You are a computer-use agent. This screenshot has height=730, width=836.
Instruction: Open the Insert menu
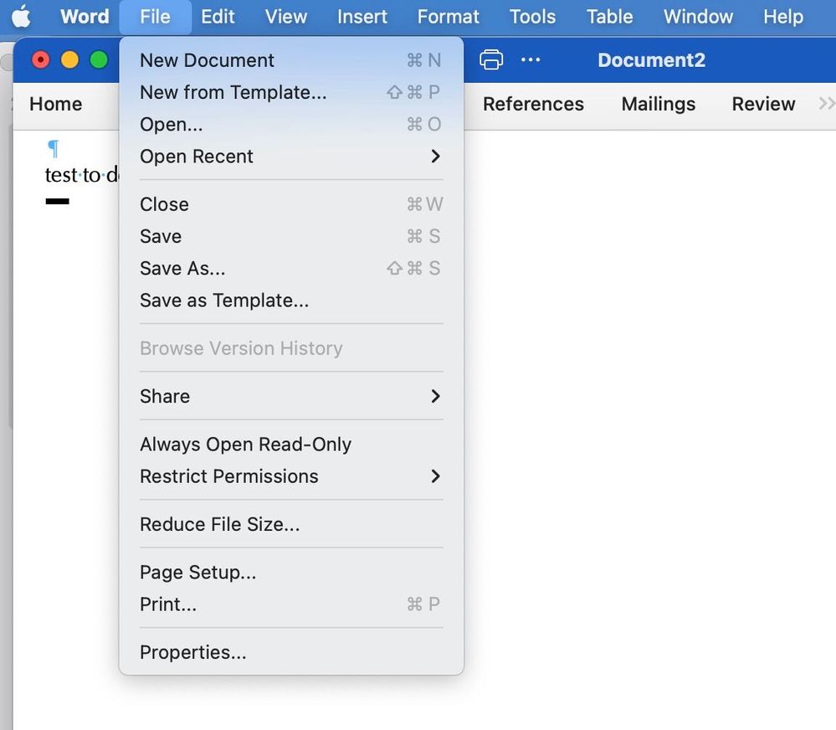click(x=362, y=17)
